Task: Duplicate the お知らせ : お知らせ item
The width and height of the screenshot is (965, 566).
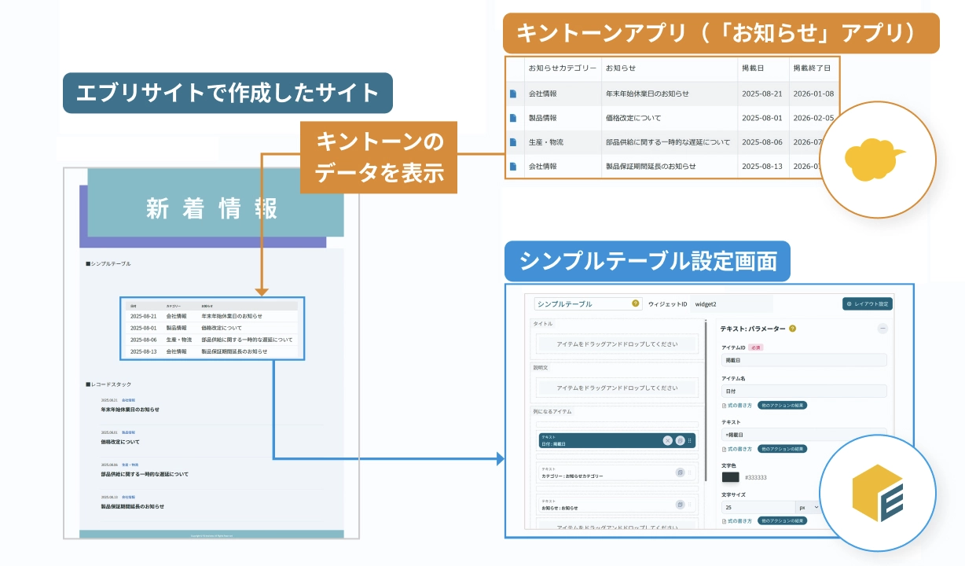Action: 680,505
